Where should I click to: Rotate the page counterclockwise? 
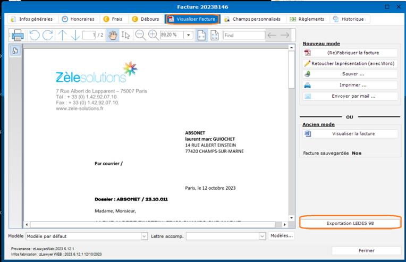point(34,35)
